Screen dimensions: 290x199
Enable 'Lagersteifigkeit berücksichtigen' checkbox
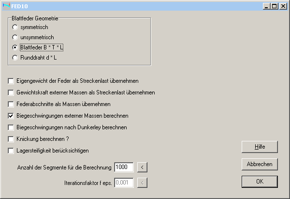[11, 151]
